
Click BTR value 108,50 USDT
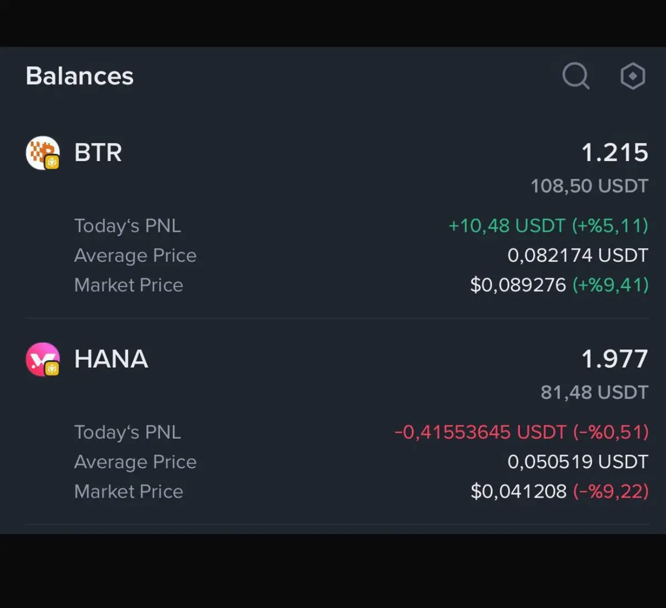click(589, 186)
